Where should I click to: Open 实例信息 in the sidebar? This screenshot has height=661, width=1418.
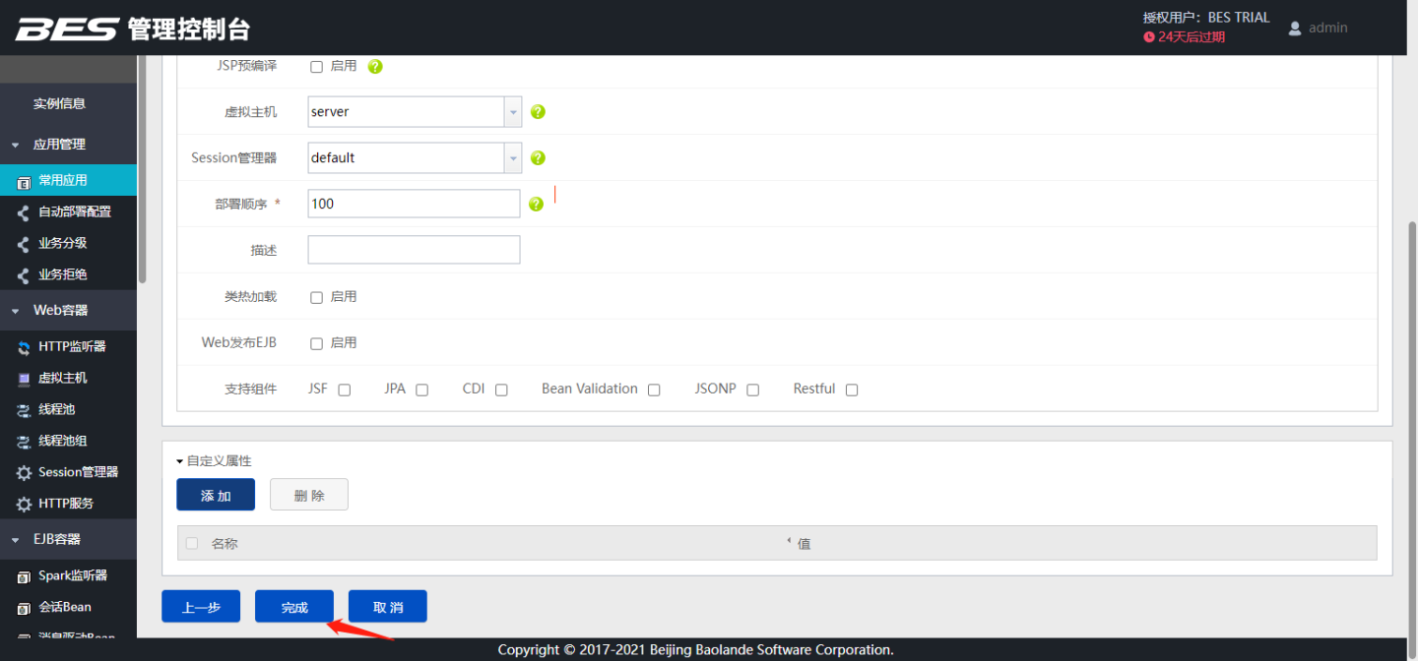(x=59, y=103)
